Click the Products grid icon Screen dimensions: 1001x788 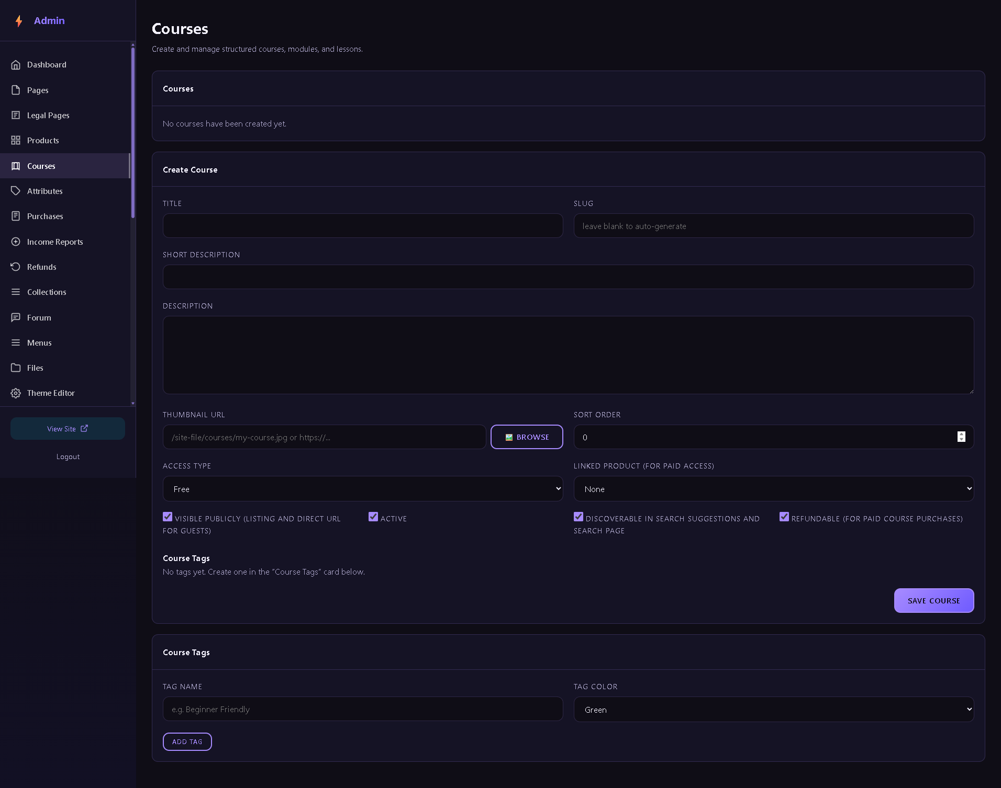16,140
